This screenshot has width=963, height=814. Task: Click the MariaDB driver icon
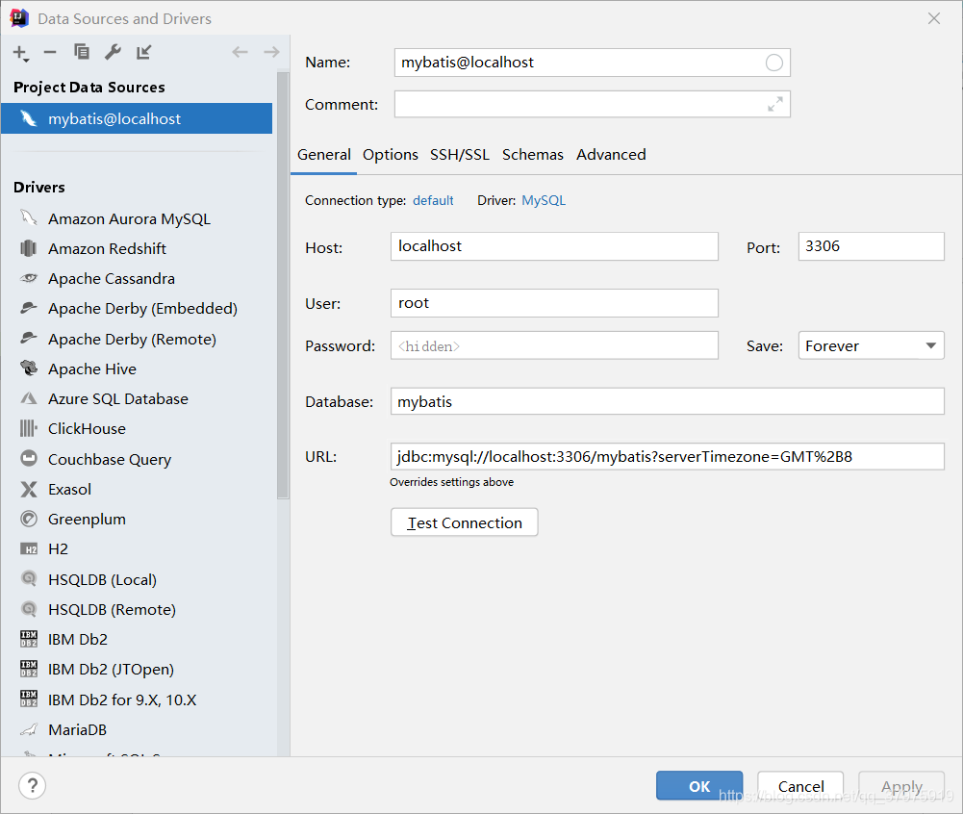click(29, 729)
